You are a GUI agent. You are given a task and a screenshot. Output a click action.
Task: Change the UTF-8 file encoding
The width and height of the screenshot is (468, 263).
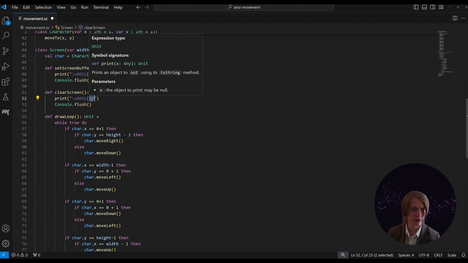[x=424, y=255]
